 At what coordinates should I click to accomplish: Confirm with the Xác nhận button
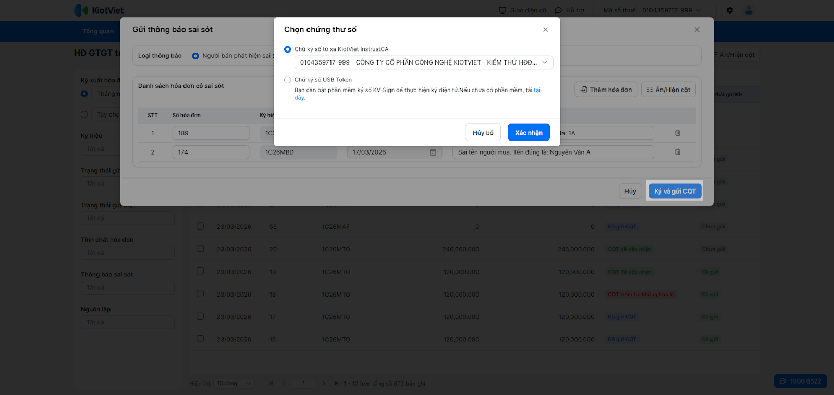point(529,133)
